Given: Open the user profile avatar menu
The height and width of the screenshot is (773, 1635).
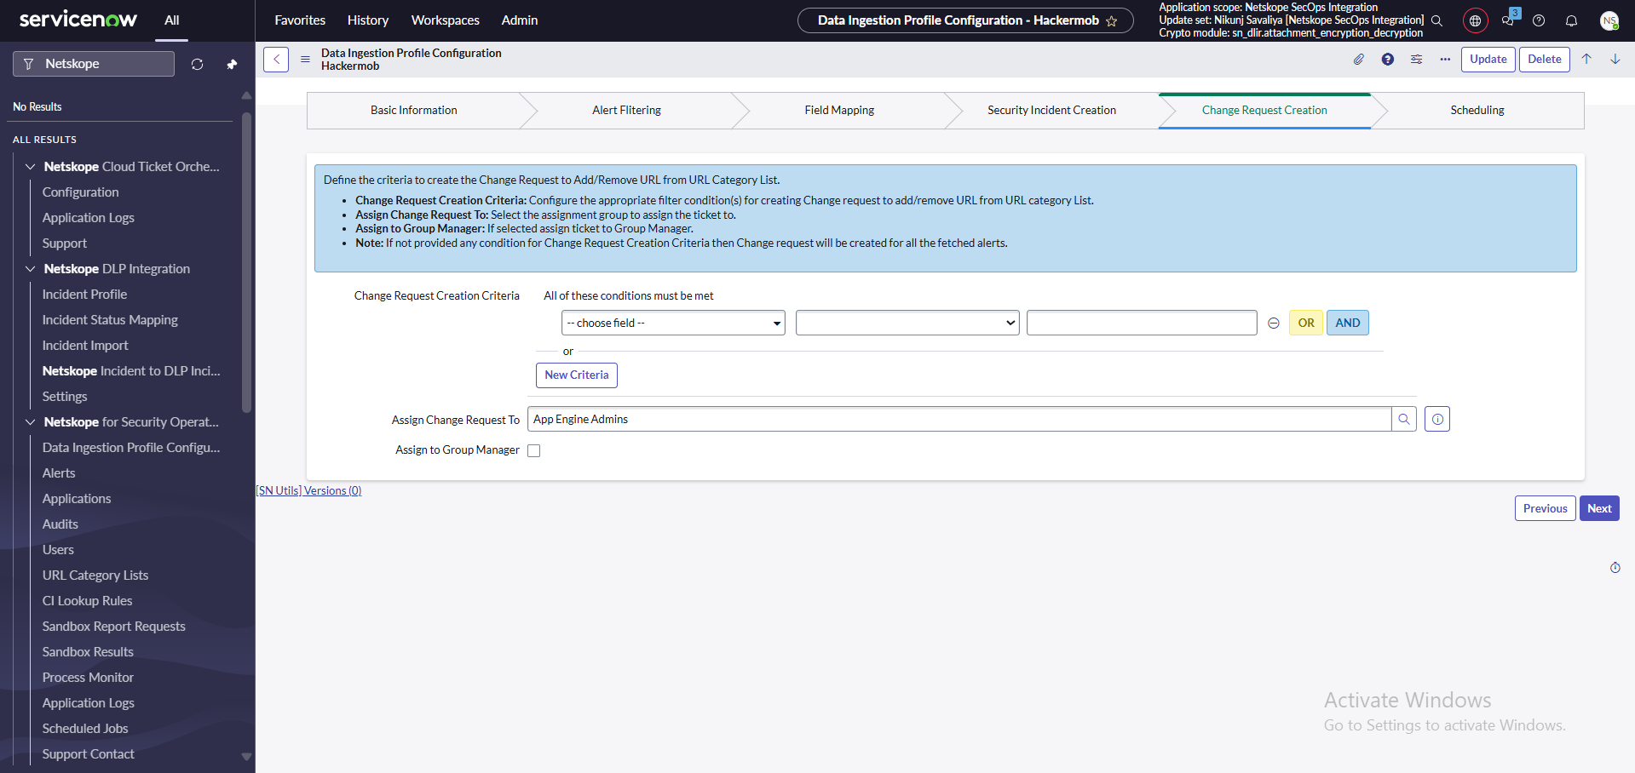Looking at the screenshot, I should (1609, 20).
